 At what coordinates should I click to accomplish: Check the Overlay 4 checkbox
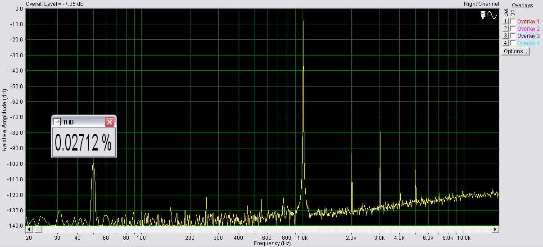pyautogui.click(x=513, y=43)
